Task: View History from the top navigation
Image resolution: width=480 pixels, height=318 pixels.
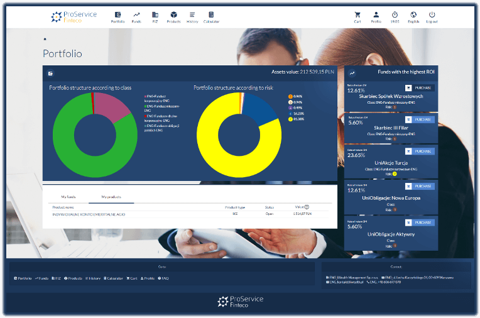Action: (192, 15)
